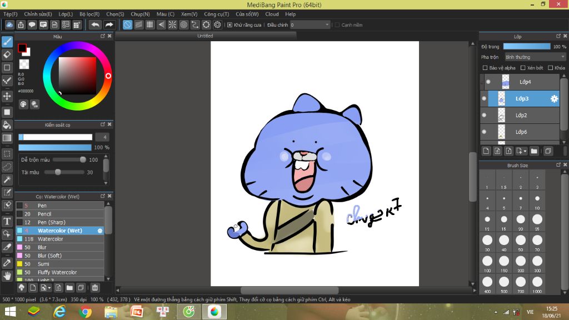Hide layer Lớp2
This screenshot has width=569, height=320.
(x=484, y=116)
